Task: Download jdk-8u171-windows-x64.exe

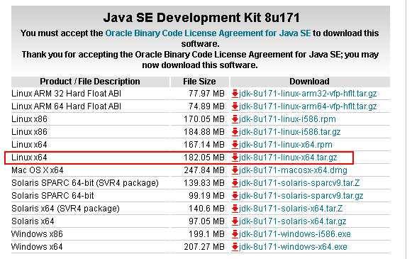Action: click(x=293, y=247)
